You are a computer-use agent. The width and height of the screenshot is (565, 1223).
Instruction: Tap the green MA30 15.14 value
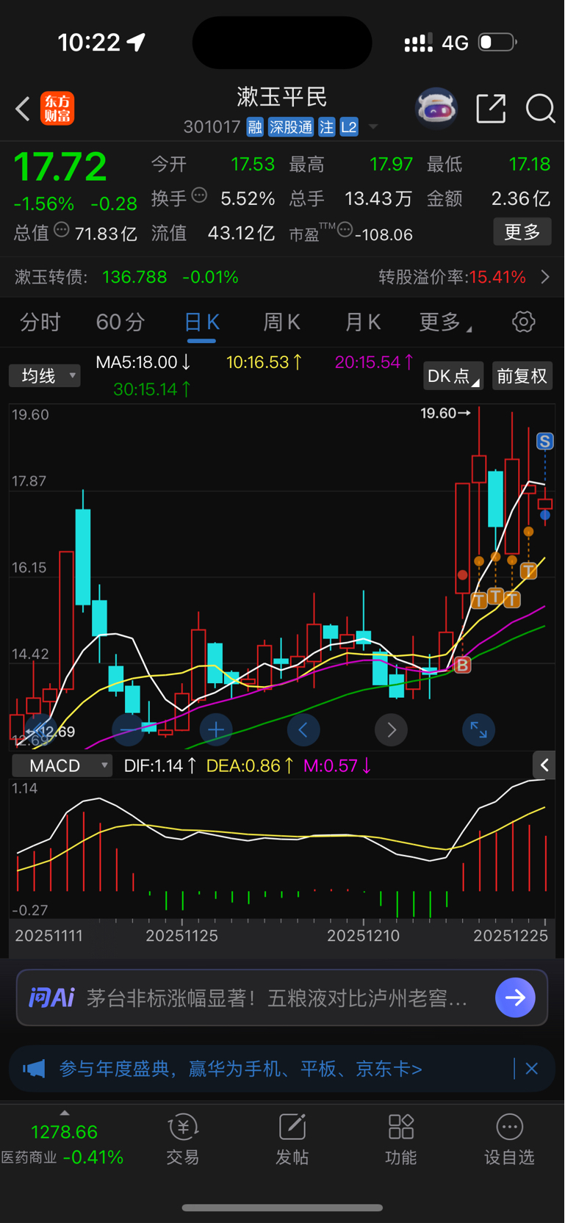[153, 389]
